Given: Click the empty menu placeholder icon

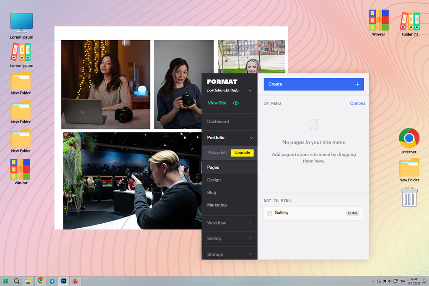Looking at the screenshot, I should click(314, 124).
